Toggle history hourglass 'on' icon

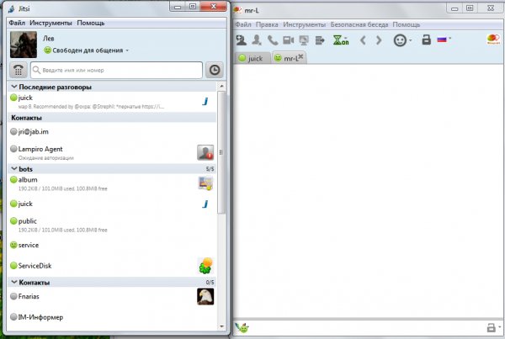341,40
